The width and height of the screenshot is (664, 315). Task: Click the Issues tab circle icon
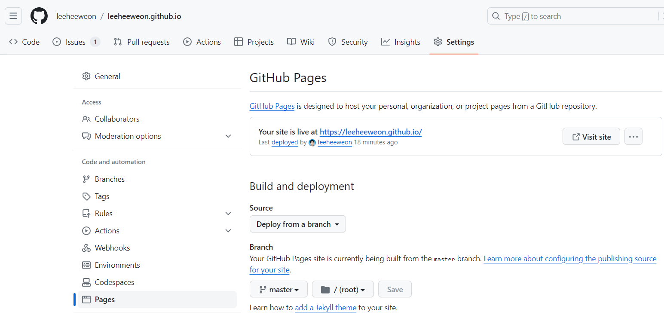[57, 42]
